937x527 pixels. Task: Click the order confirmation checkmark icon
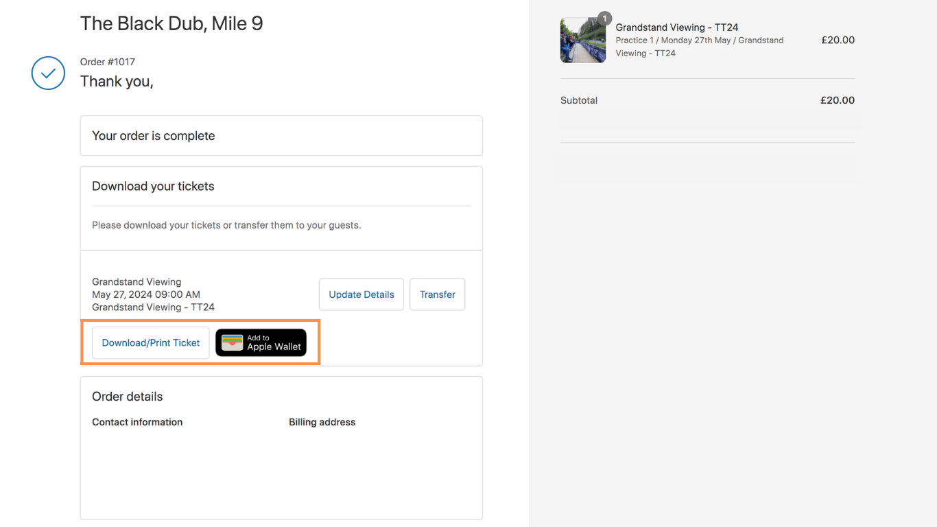[48, 73]
